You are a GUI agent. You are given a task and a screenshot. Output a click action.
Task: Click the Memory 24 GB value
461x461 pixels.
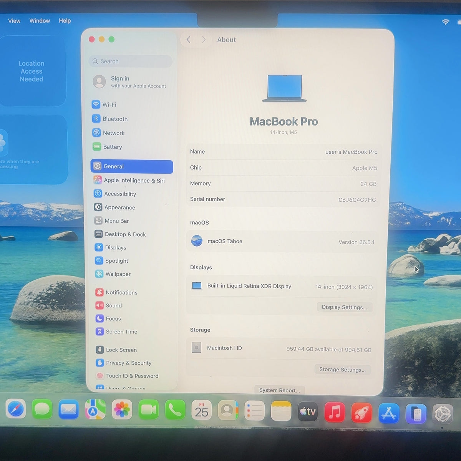368,184
